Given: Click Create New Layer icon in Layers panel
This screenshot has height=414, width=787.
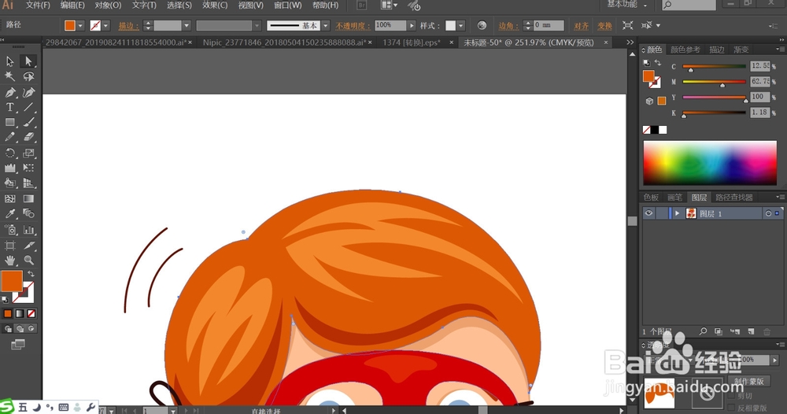Looking at the screenshot, I should (751, 331).
